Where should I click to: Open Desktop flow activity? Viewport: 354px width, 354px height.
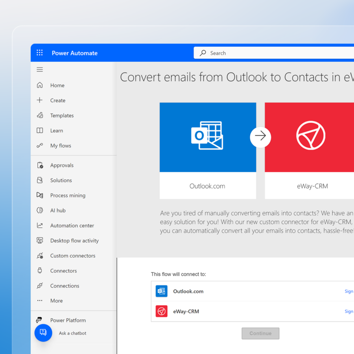coord(74,240)
